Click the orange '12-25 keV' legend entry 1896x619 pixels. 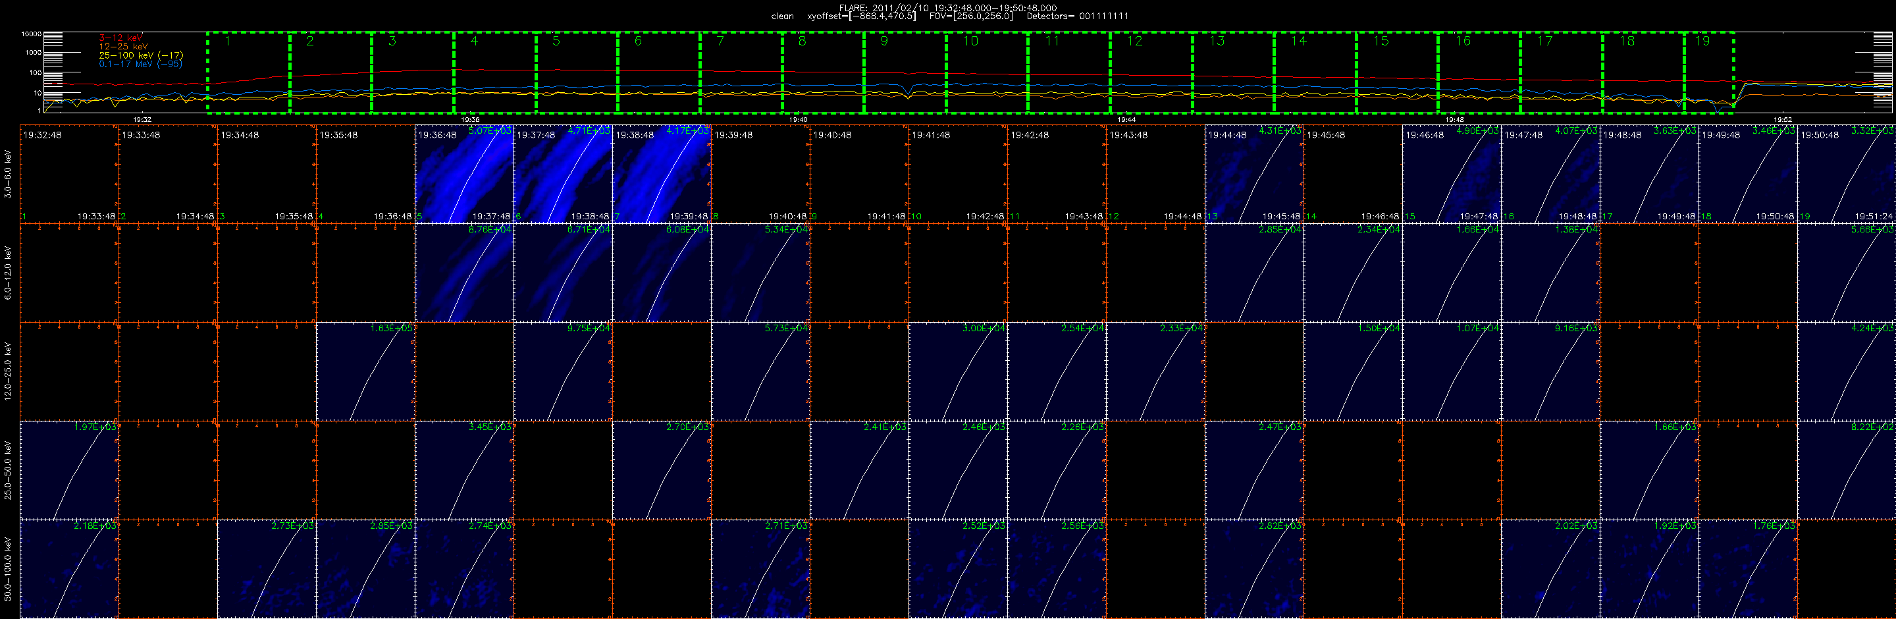[x=123, y=46]
